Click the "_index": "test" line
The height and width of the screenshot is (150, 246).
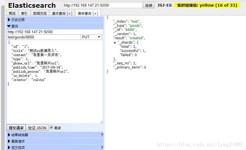[127, 21]
